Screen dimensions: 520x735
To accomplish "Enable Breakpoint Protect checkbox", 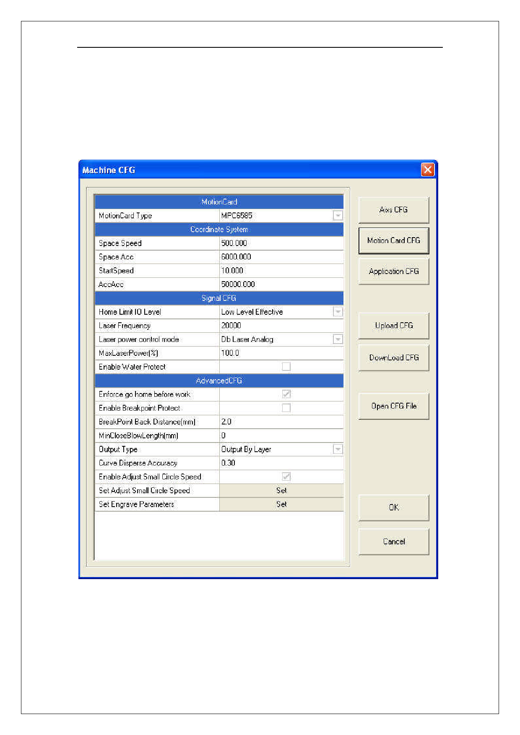I will click(286, 408).
